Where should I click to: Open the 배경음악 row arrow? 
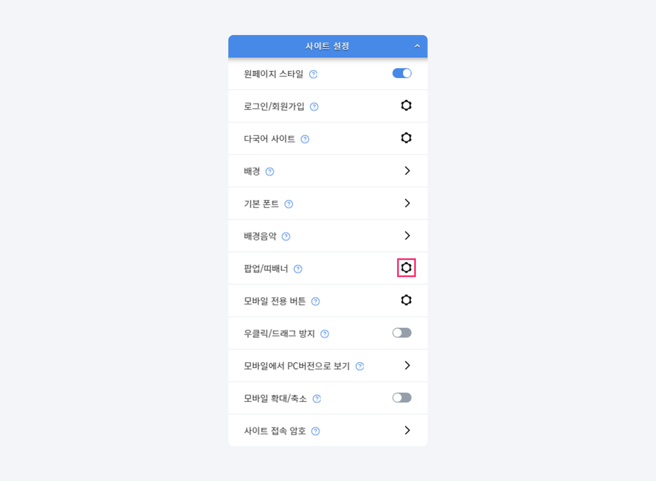pos(407,236)
